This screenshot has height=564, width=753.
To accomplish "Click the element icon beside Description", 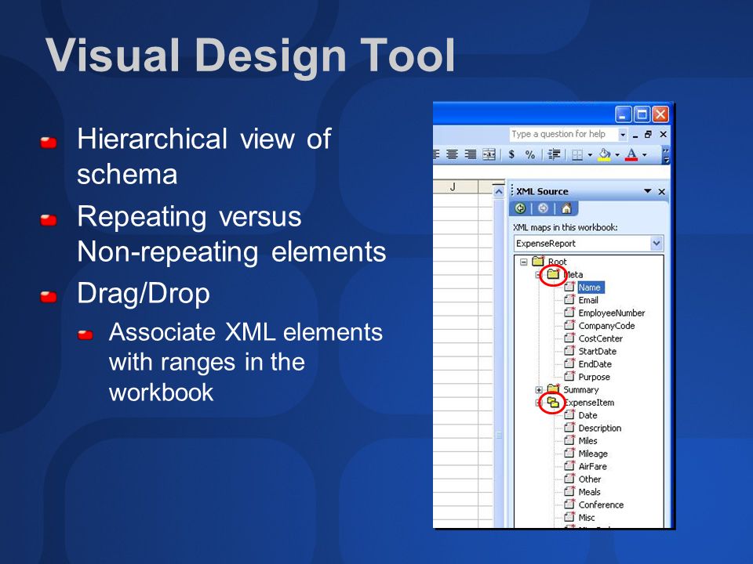I will click(569, 428).
